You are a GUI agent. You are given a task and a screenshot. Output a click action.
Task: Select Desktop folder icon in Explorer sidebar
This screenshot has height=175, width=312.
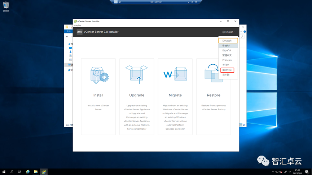70,48
